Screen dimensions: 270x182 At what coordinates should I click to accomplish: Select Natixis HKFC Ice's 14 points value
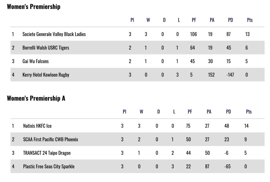[246, 126]
